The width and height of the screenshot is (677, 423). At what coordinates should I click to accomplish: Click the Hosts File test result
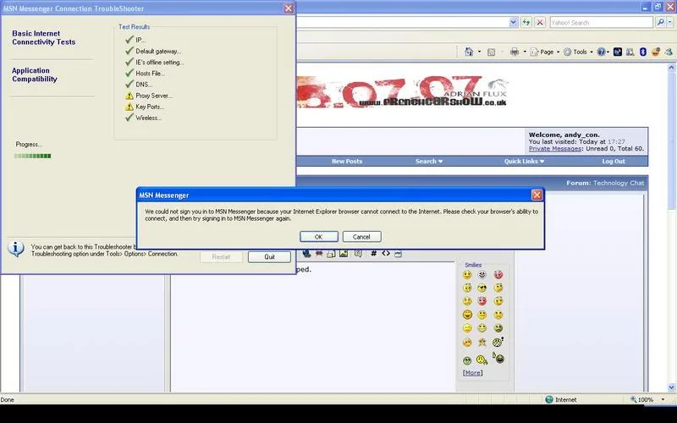pyautogui.click(x=145, y=74)
